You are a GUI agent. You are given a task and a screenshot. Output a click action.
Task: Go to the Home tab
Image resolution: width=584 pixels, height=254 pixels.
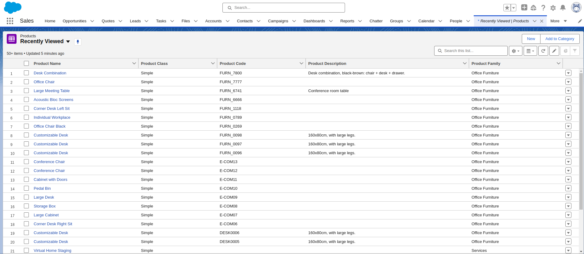coord(50,21)
